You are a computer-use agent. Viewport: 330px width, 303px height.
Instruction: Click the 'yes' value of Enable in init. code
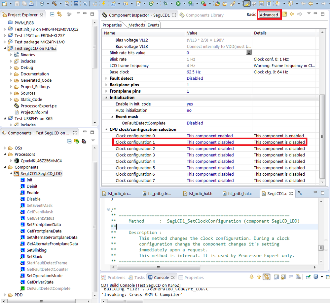190,104
